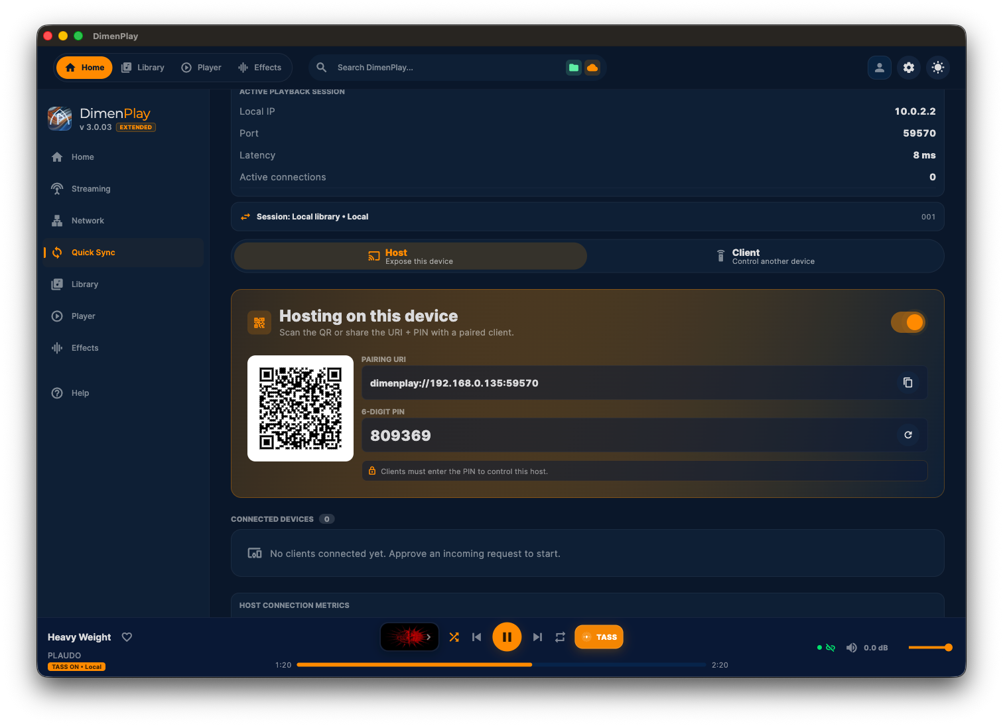The image size is (1003, 726).
Task: Mute audio with the speaker icon
Action: pos(852,648)
